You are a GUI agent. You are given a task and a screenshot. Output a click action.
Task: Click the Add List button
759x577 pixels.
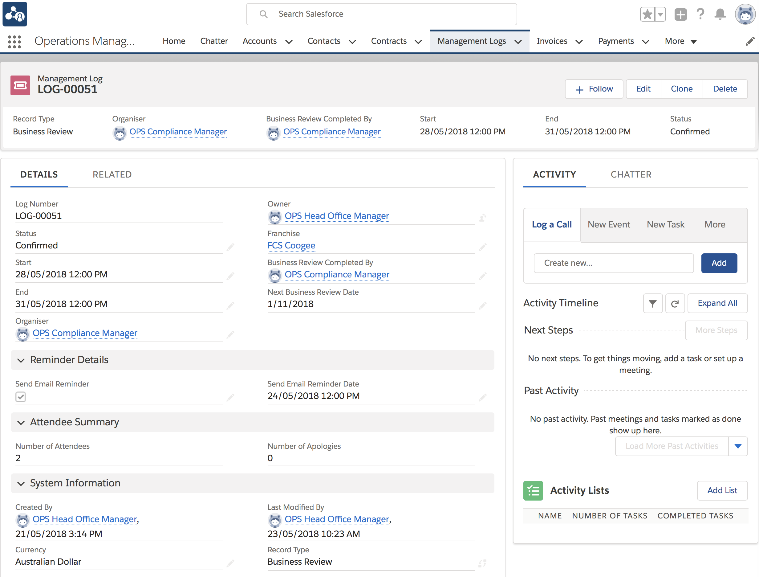click(722, 490)
